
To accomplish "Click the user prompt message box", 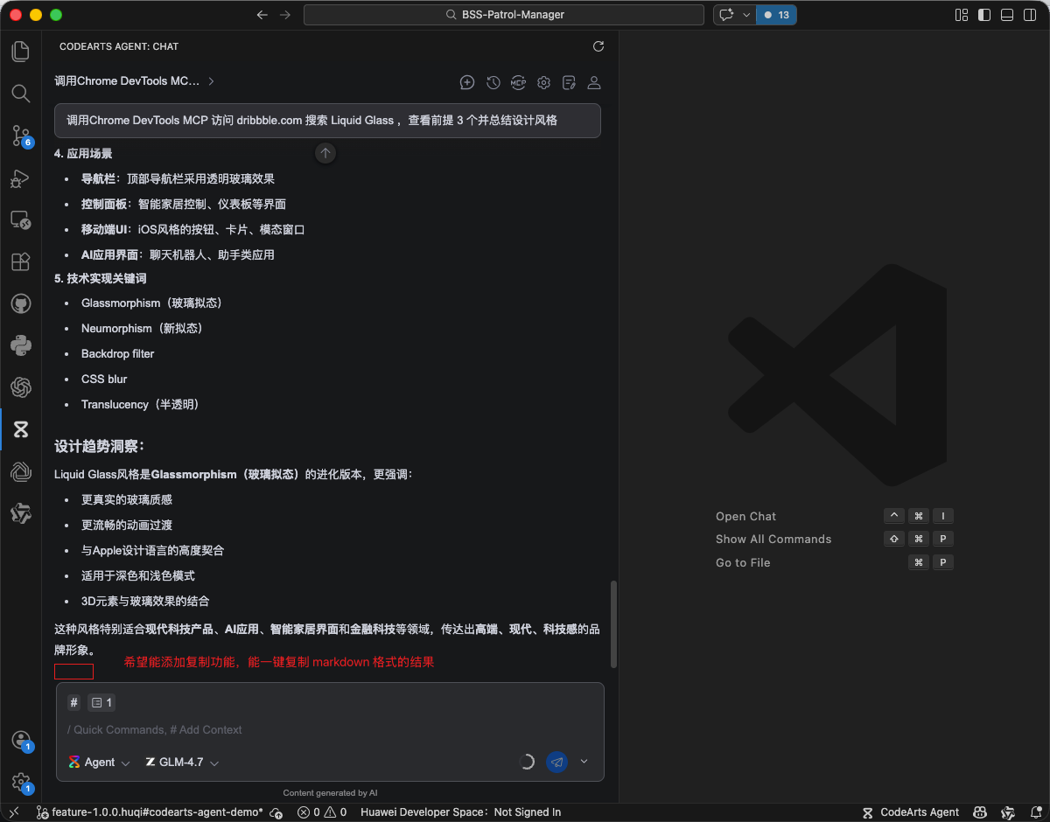I will 327,121.
